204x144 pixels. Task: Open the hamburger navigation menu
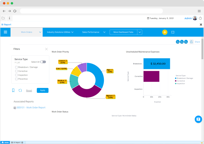5,32
